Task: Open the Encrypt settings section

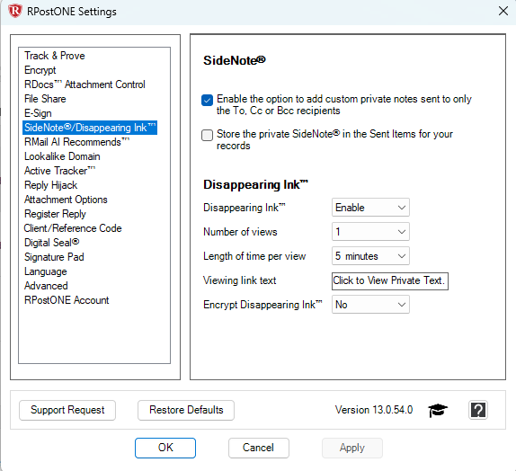Action: click(x=40, y=70)
